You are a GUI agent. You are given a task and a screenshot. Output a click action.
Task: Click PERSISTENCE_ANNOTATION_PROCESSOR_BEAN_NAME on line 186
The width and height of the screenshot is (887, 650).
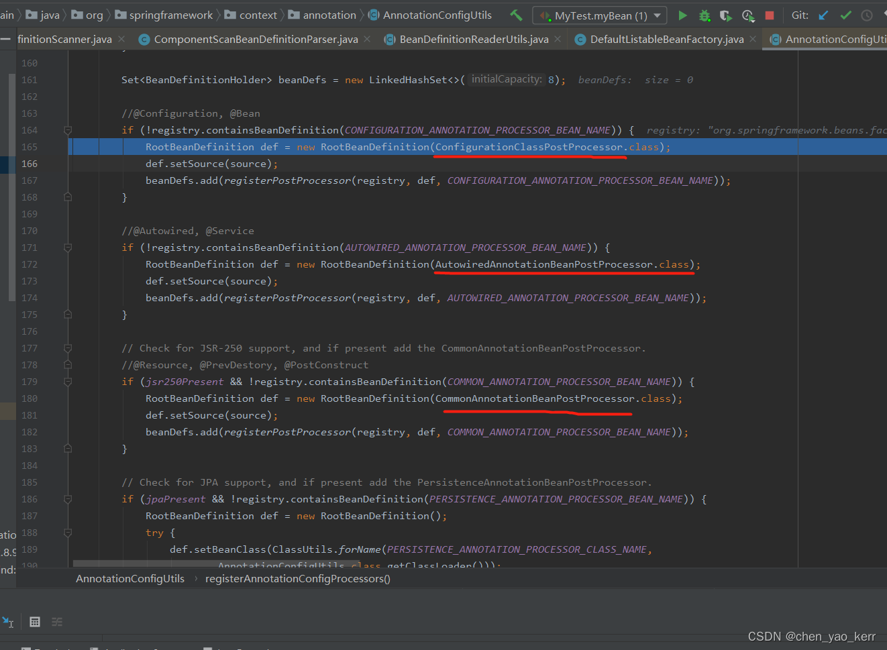[556, 499]
